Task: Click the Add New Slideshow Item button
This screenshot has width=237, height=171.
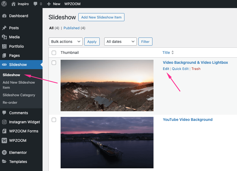Action: 101,17
